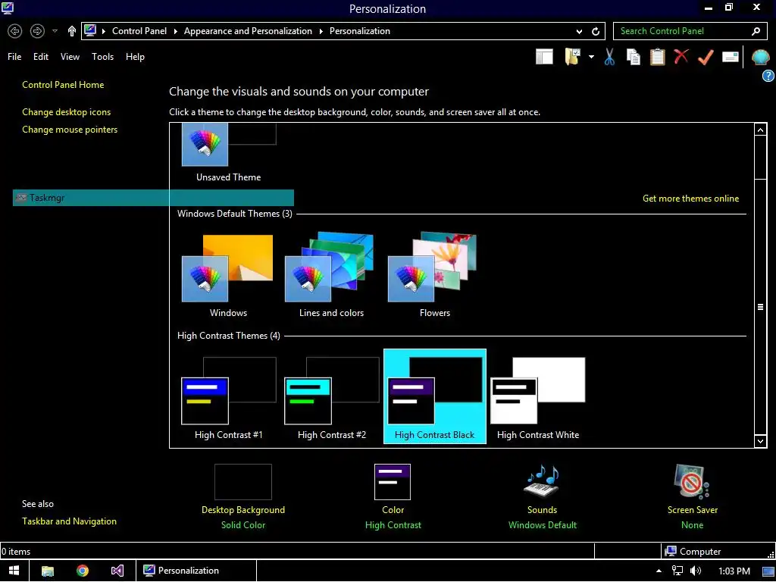Click the theme list scroll up arrow
The width and height of the screenshot is (776, 582).
tap(760, 130)
